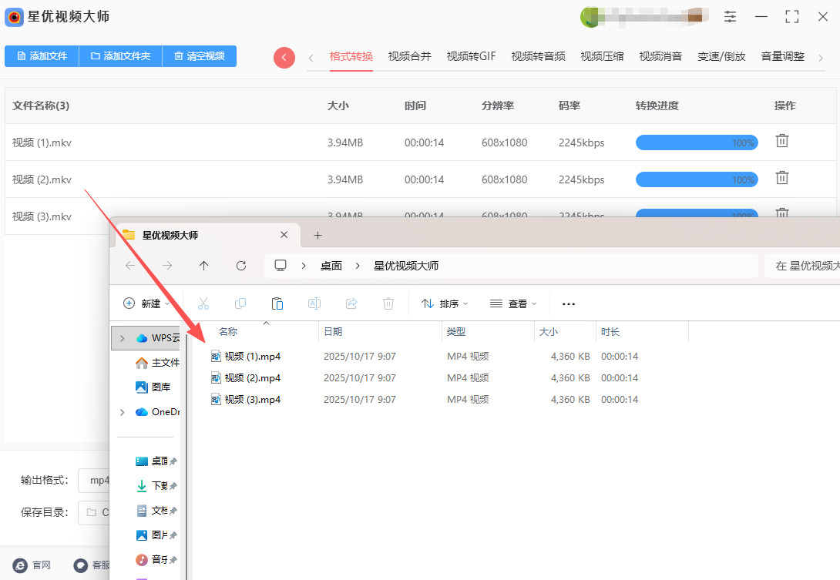Switch to the 视频转音频 tab
Image resolution: width=840 pixels, height=580 pixels.
[538, 56]
